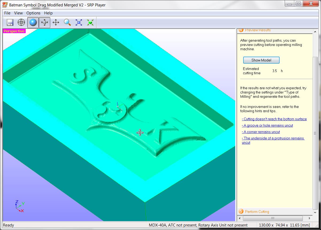Click the Save floppy disk icon

coord(10,22)
